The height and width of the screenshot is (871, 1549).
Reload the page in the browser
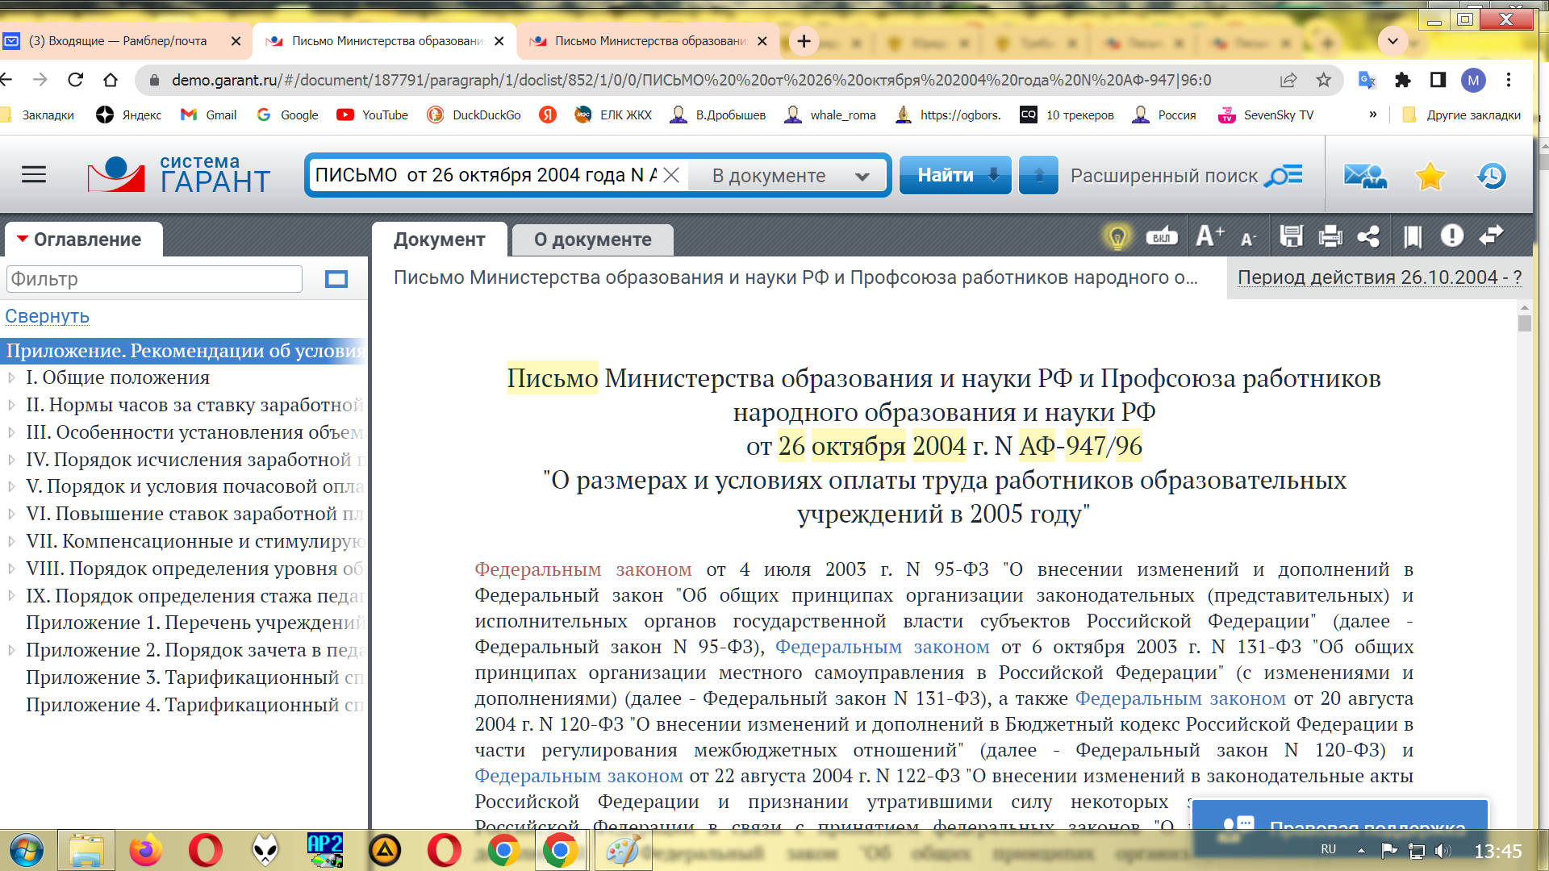click(x=76, y=80)
